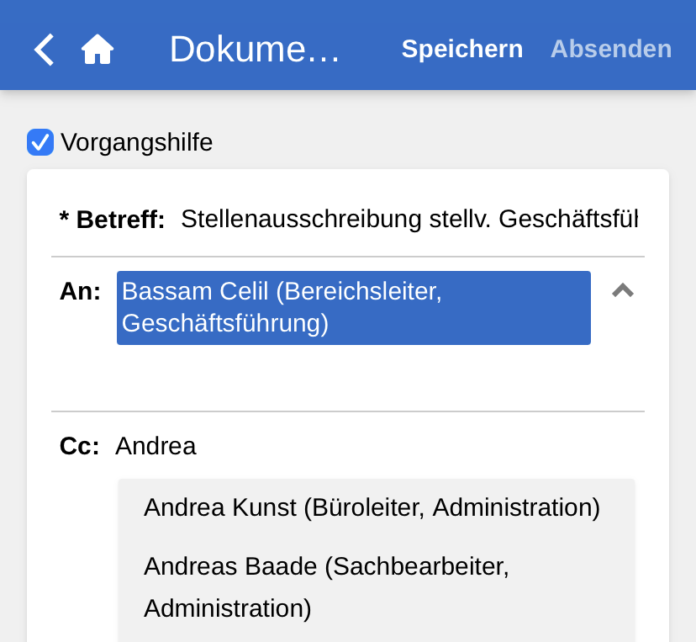Tap the Absenden button
The image size is (696, 642).
(610, 49)
